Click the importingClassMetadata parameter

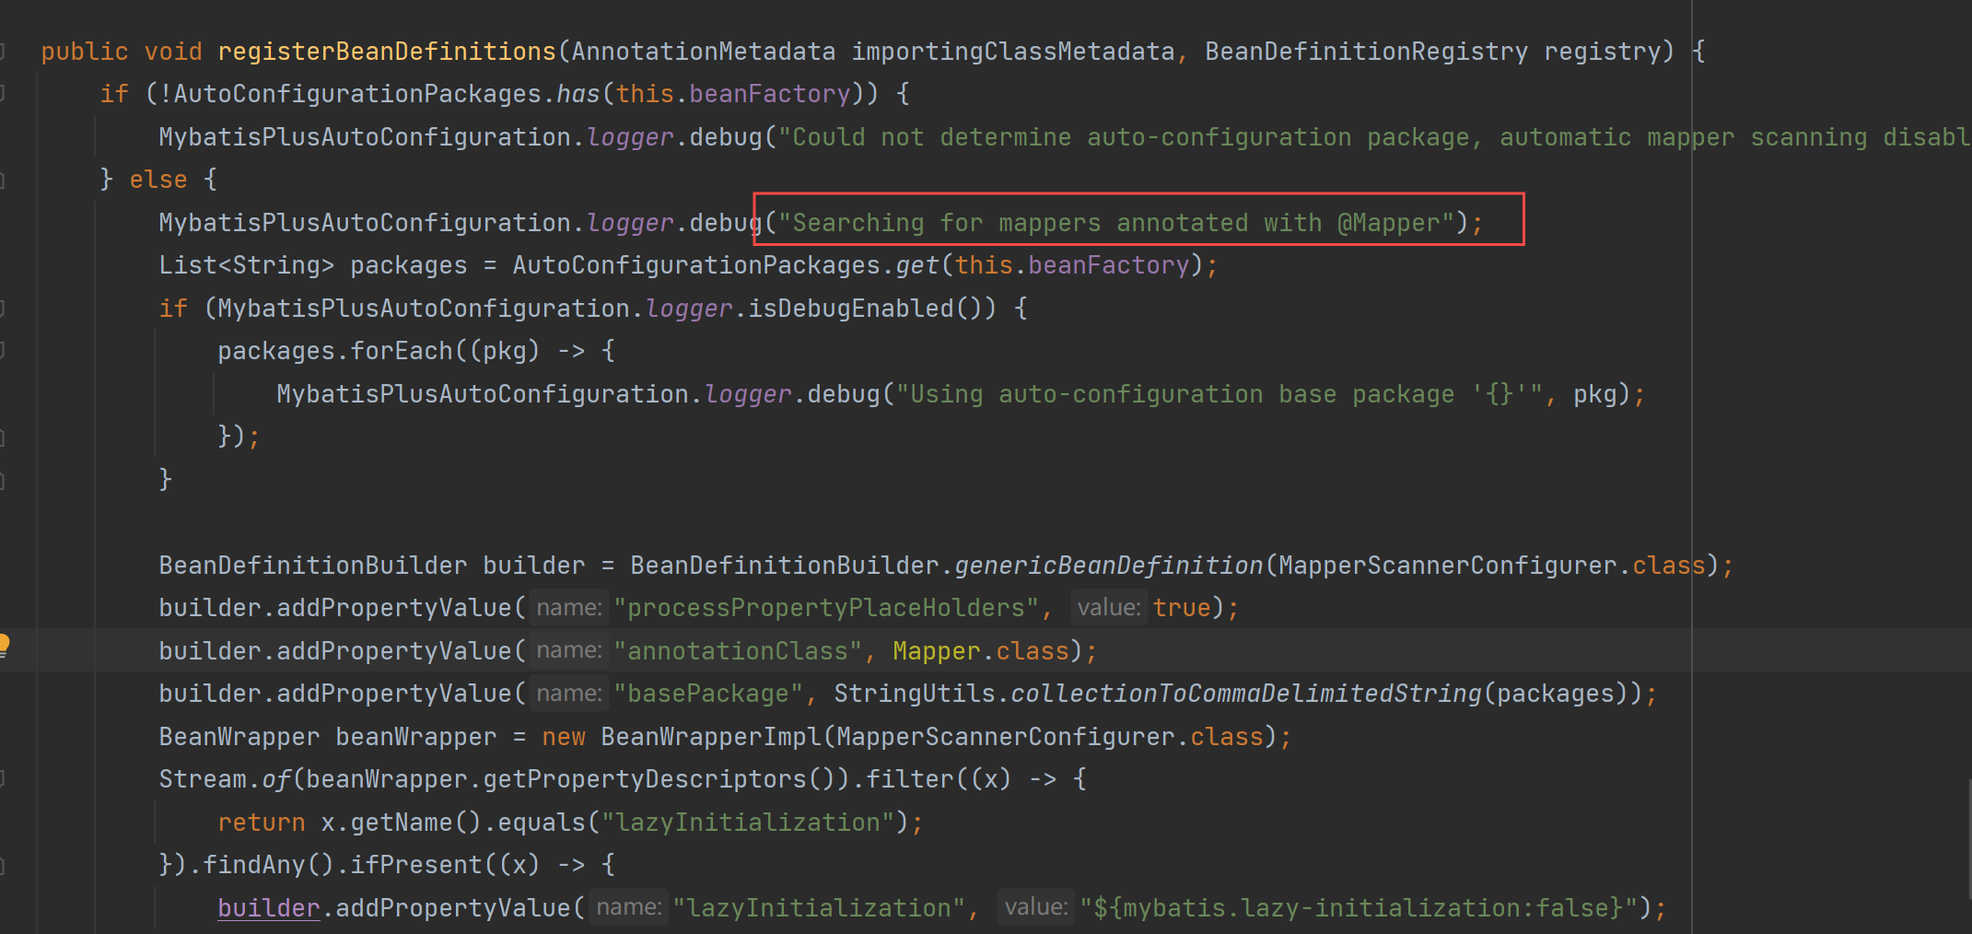[x=1013, y=52]
